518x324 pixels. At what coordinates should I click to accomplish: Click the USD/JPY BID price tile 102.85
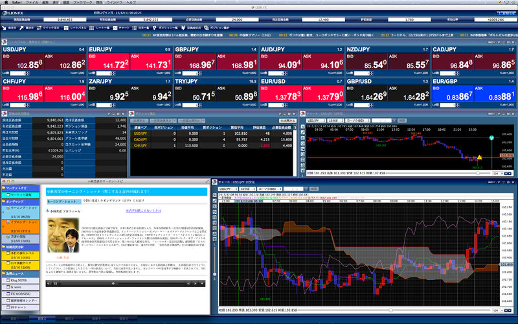(23, 62)
